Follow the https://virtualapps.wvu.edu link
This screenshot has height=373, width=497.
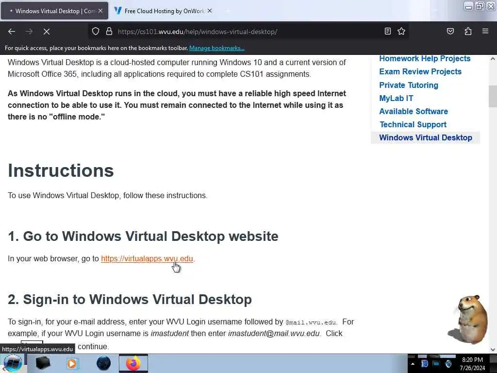147,258
